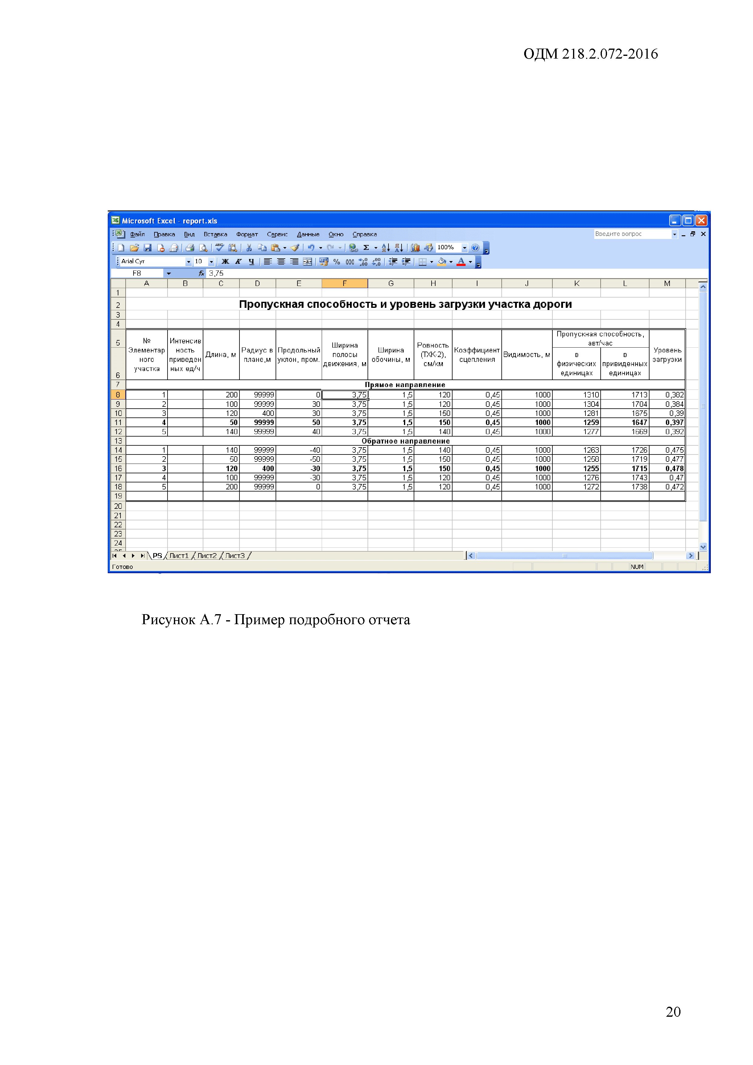Image resolution: width=753 pixels, height=1065 pixels.
Task: Switch to the Лист1 sheet tab
Action: (179, 556)
